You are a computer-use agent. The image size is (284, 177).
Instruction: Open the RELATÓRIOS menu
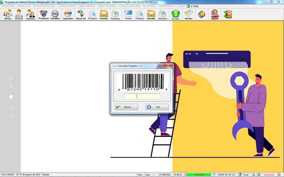(x=149, y=6)
